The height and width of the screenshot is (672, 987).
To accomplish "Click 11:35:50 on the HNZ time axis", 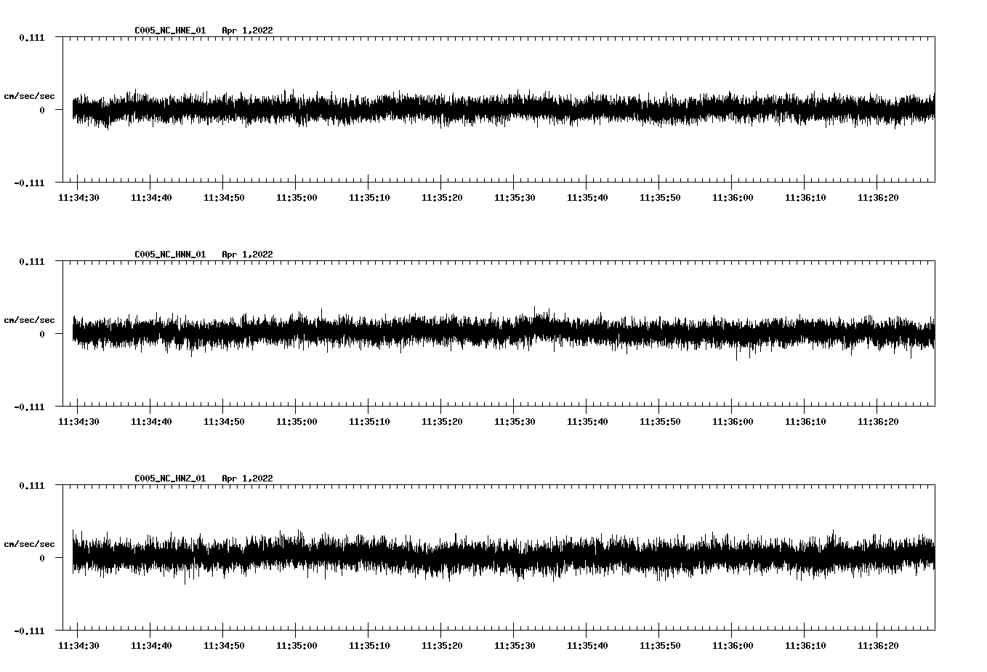I will pos(660,646).
